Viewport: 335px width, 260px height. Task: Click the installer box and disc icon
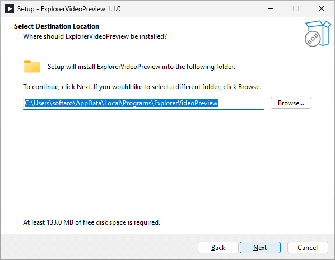pos(318,34)
